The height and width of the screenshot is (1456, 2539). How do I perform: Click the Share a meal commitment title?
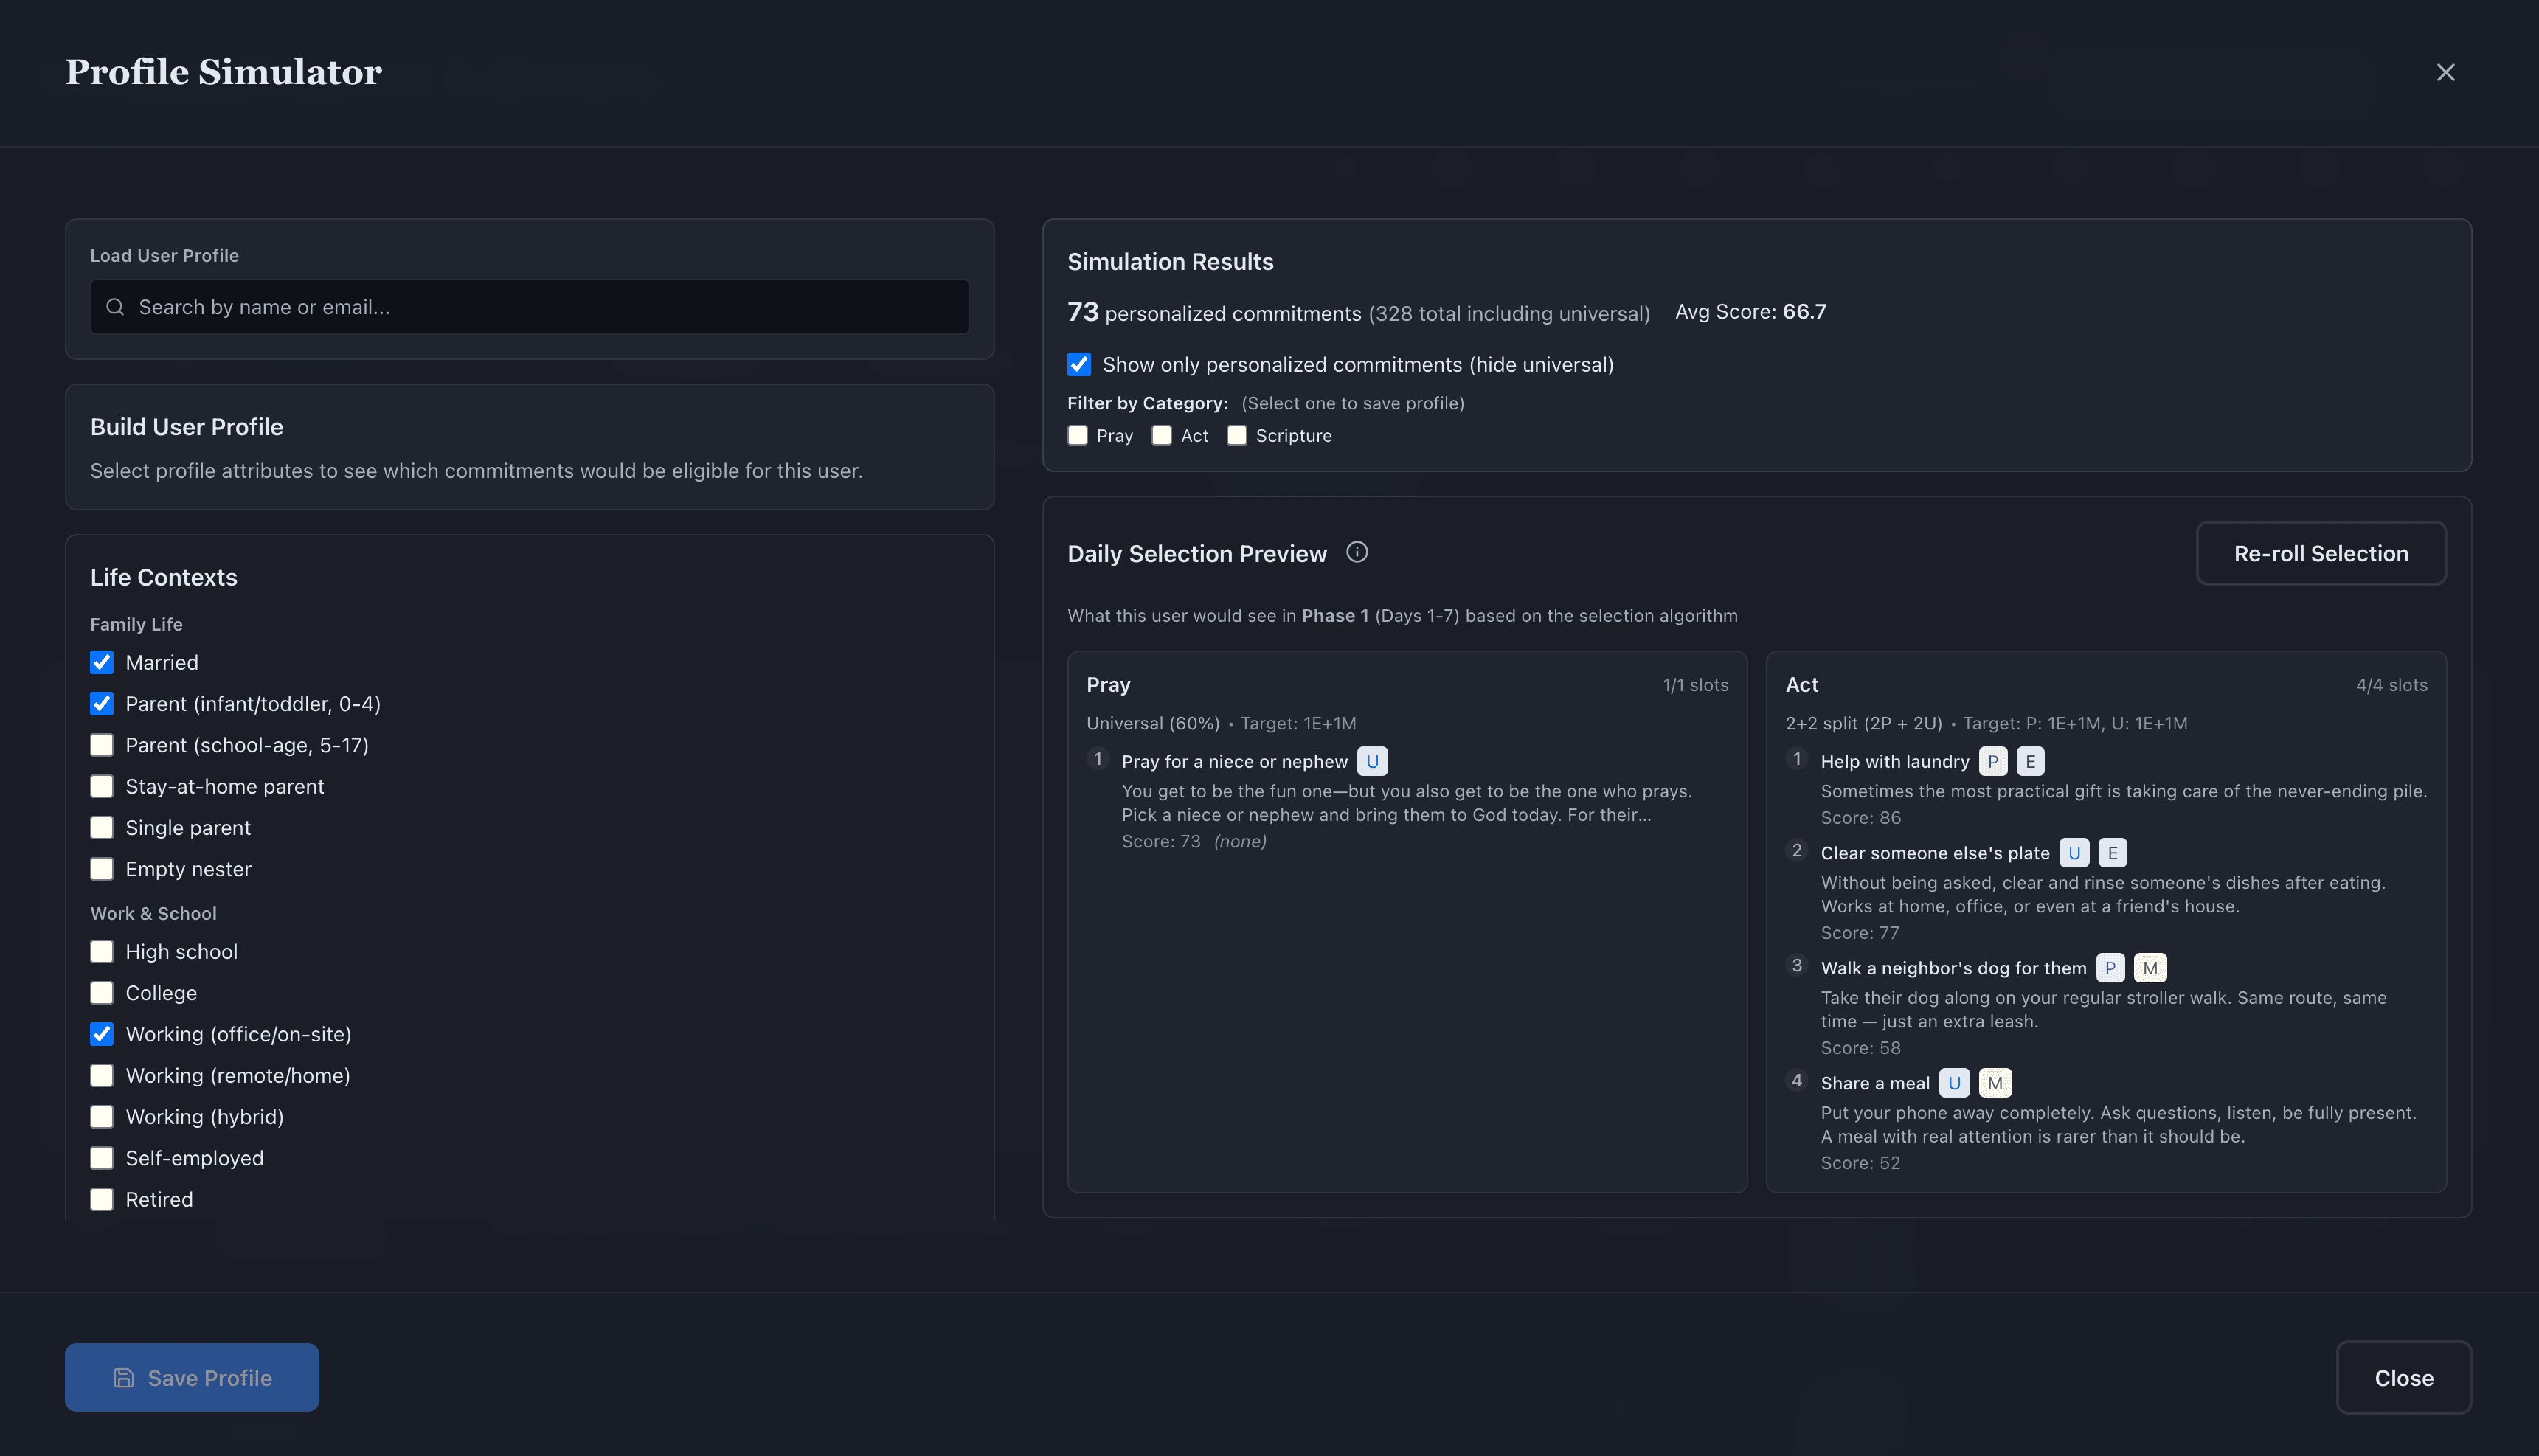coord(1875,1082)
